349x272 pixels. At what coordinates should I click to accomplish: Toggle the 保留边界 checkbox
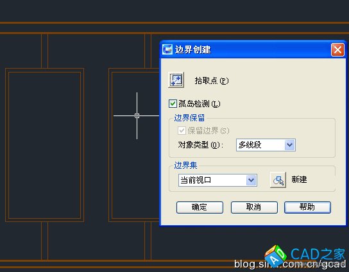(182, 130)
